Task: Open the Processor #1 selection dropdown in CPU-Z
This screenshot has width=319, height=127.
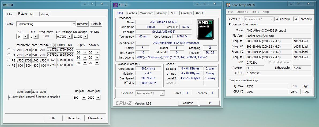Action: [150, 93]
